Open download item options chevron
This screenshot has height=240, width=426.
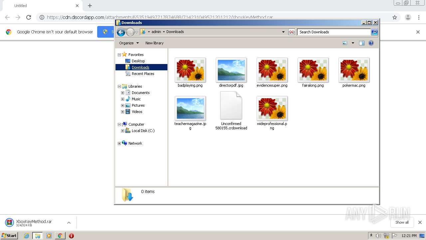[69, 223]
